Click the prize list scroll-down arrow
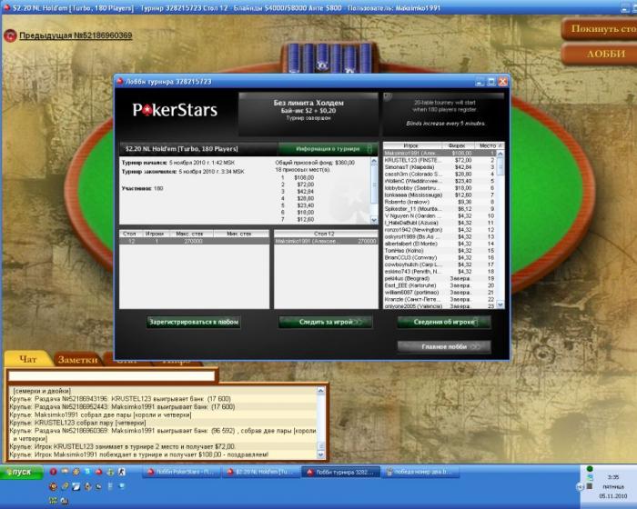 coord(374,220)
